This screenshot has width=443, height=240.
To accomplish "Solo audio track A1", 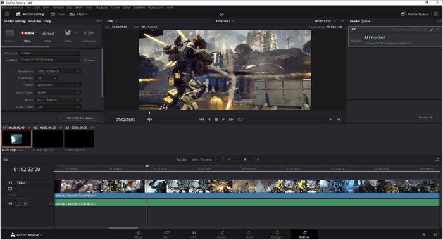I will (18, 203).
